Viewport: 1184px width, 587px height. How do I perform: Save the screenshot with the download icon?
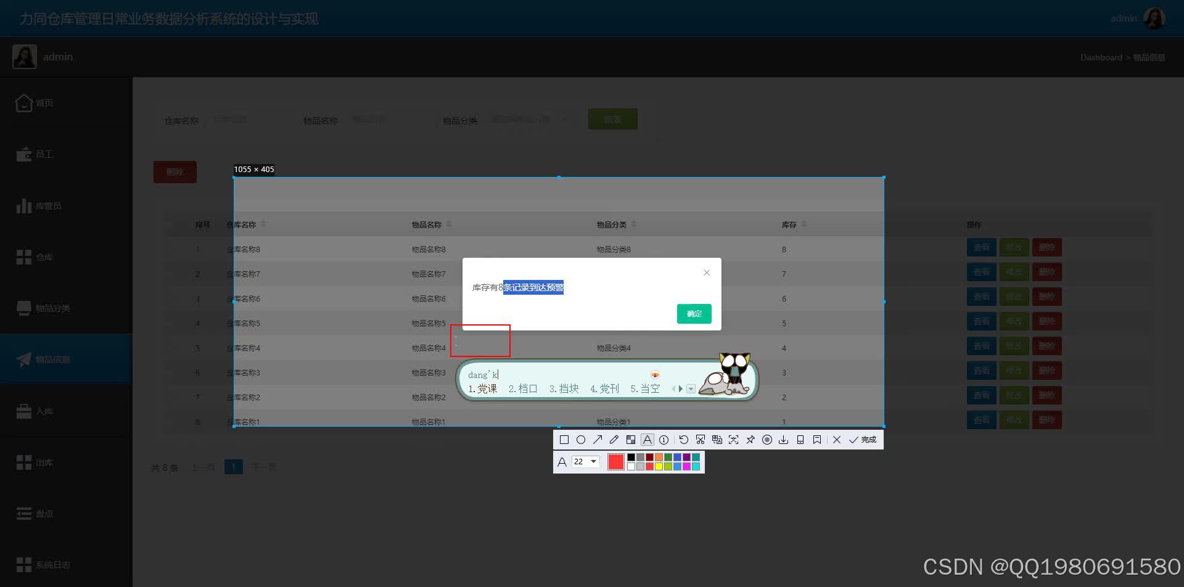click(784, 440)
